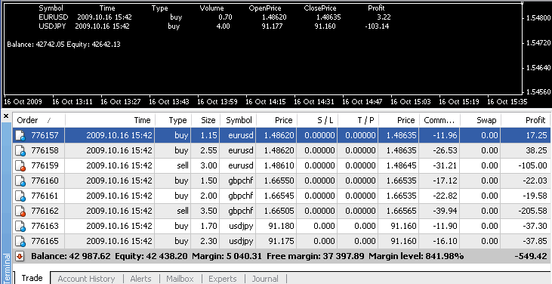Click the chart overlay Balance and Equity text
This screenshot has height=284, width=552.
pyautogui.click(x=63, y=45)
